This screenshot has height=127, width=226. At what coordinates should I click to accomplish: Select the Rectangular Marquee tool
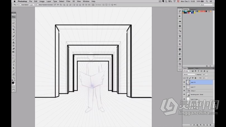pyautogui.click(x=13, y=20)
